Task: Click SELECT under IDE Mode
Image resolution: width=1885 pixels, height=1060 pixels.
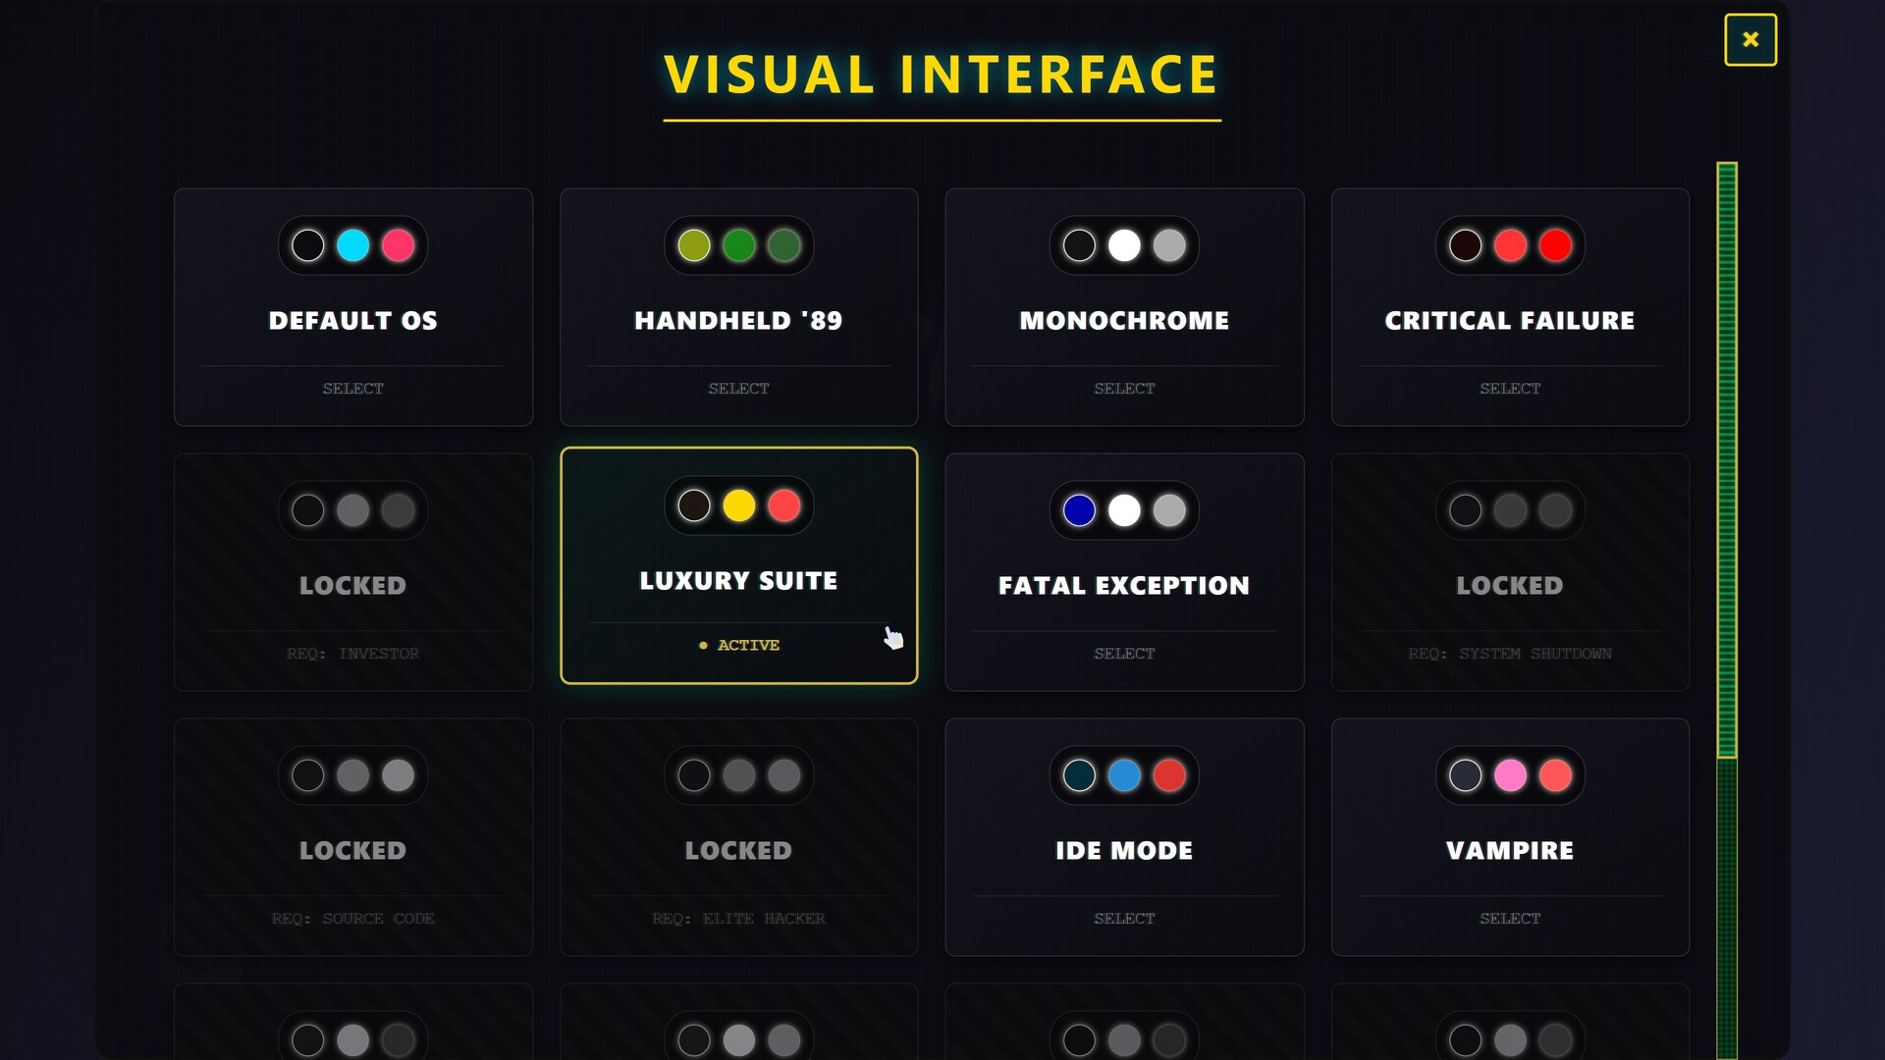Action: 1124,919
